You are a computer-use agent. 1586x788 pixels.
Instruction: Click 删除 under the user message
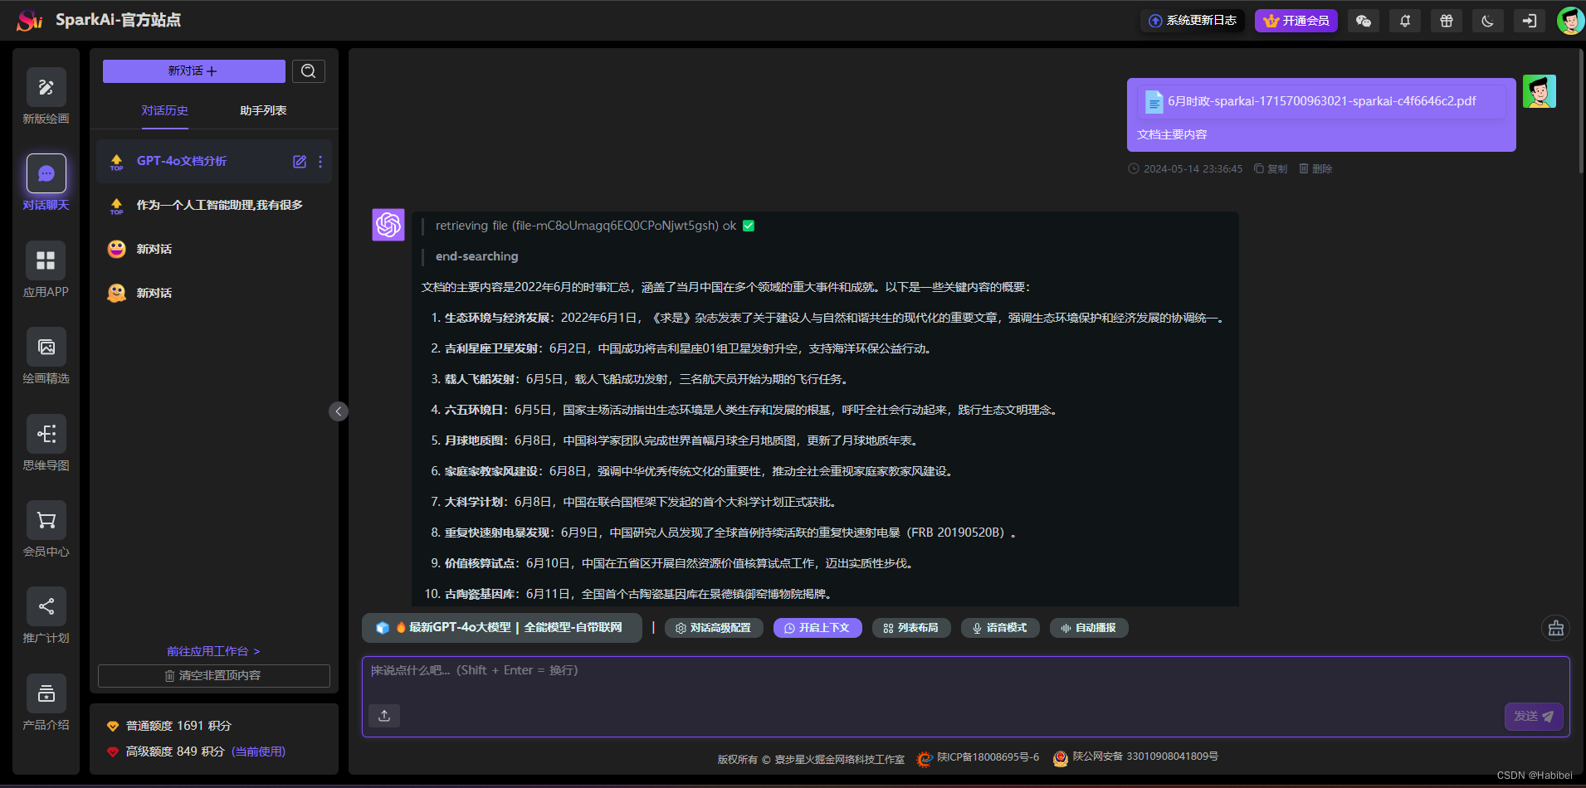(x=1315, y=169)
